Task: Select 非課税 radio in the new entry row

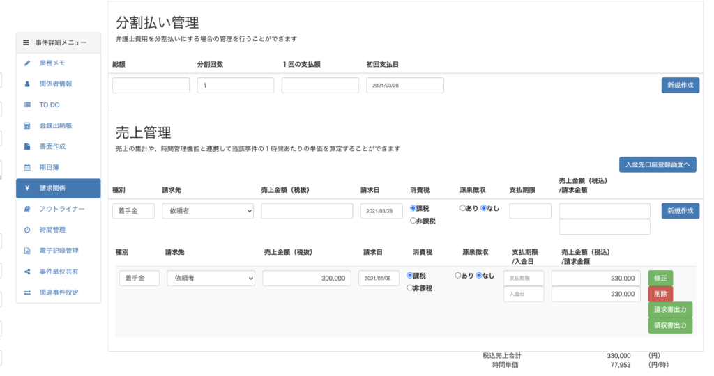Action: 413,221
